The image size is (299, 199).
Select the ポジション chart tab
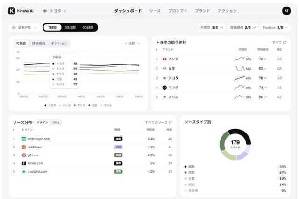pos(59,44)
